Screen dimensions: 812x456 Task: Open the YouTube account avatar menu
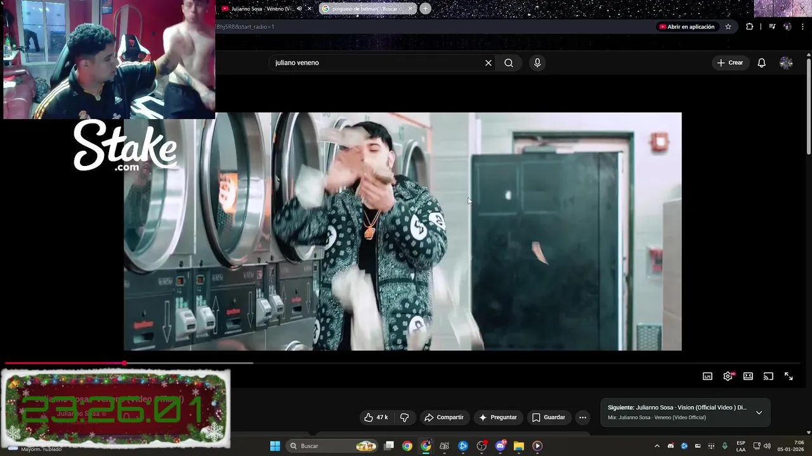pyautogui.click(x=786, y=63)
